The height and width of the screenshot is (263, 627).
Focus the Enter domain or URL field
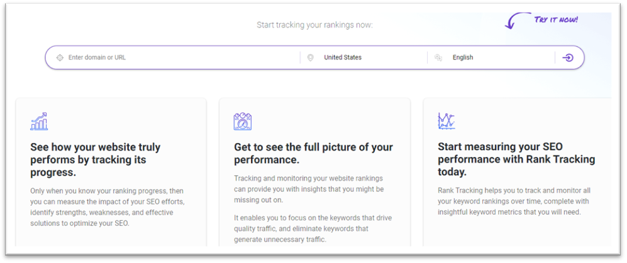pos(177,58)
